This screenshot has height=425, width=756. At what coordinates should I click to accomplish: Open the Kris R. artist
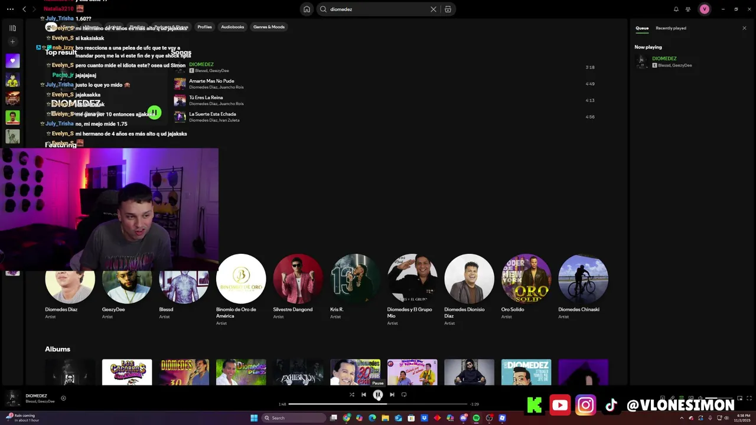pyautogui.click(x=355, y=279)
